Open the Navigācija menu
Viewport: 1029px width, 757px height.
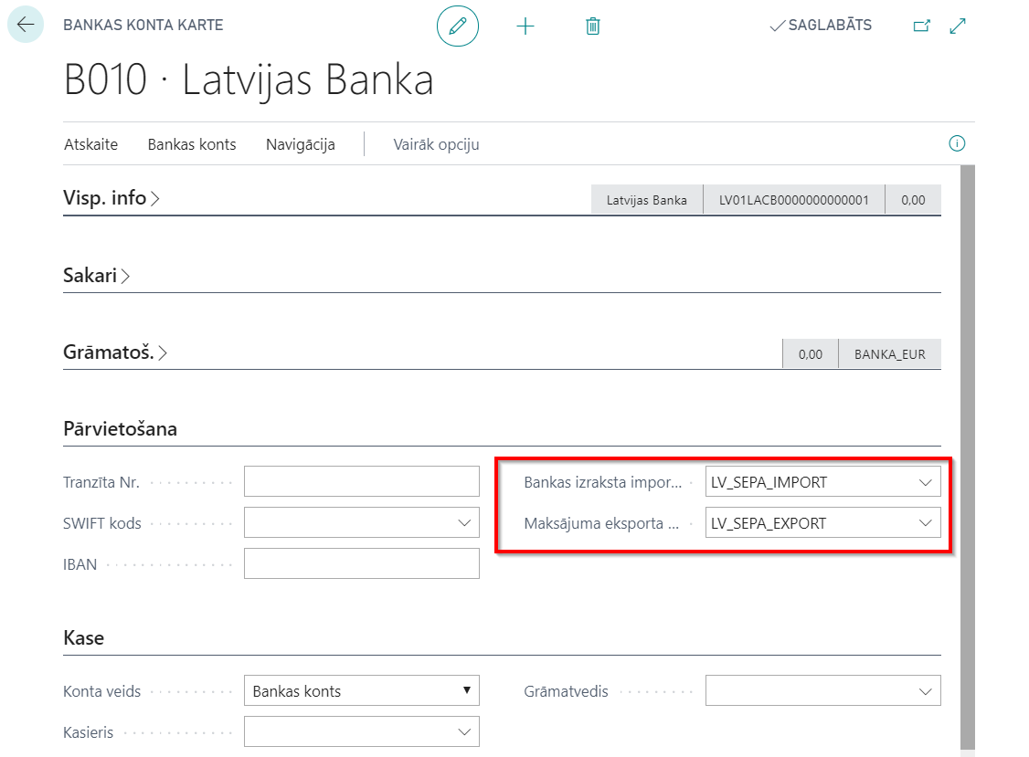coord(300,144)
